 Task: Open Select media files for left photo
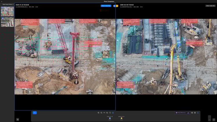click(106, 6)
